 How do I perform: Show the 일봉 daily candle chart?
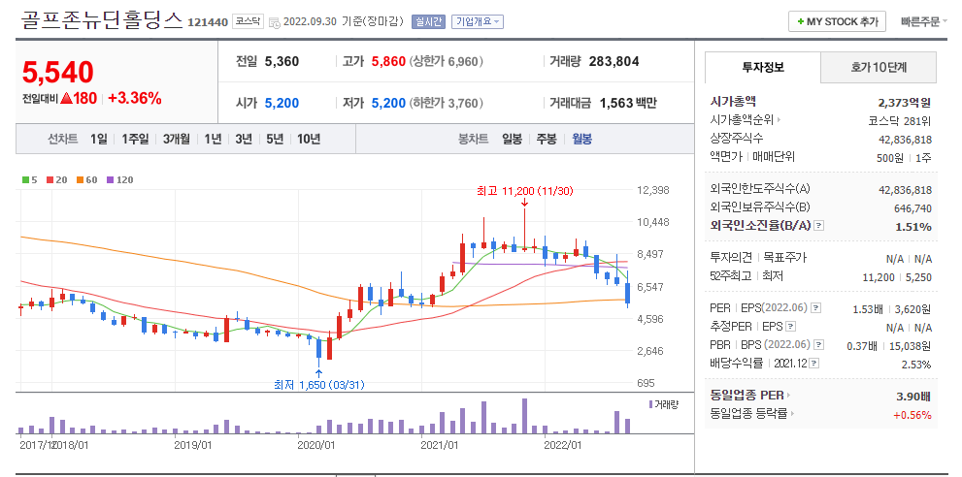pyautogui.click(x=512, y=140)
